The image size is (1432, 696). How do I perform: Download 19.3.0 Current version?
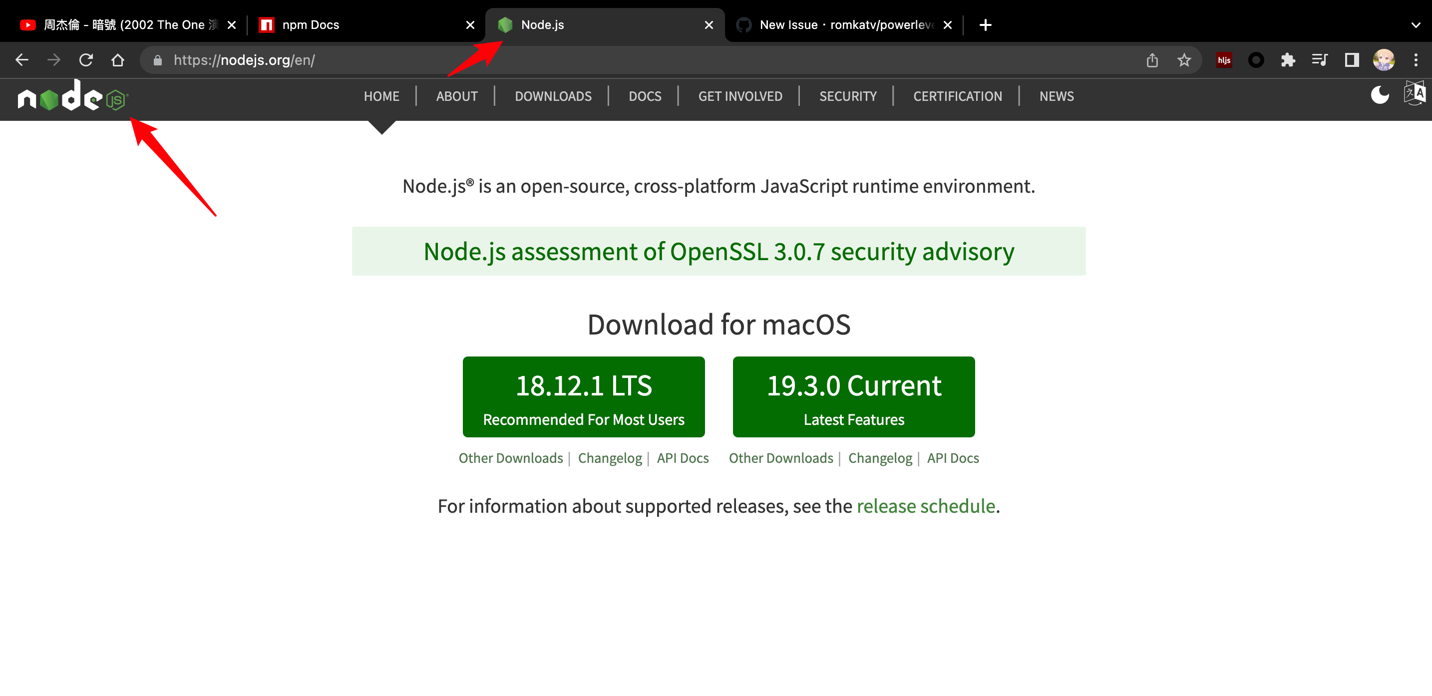854,397
